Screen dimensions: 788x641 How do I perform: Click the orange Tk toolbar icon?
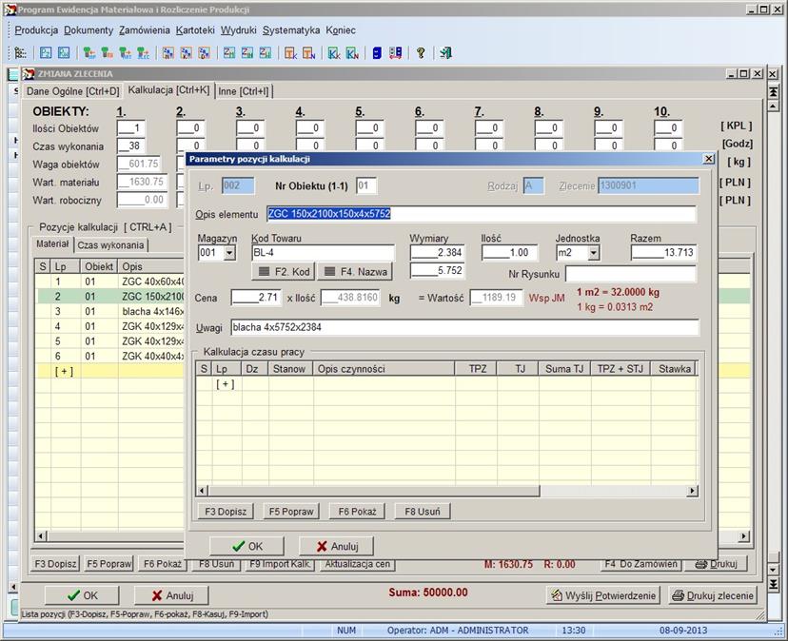(x=291, y=53)
